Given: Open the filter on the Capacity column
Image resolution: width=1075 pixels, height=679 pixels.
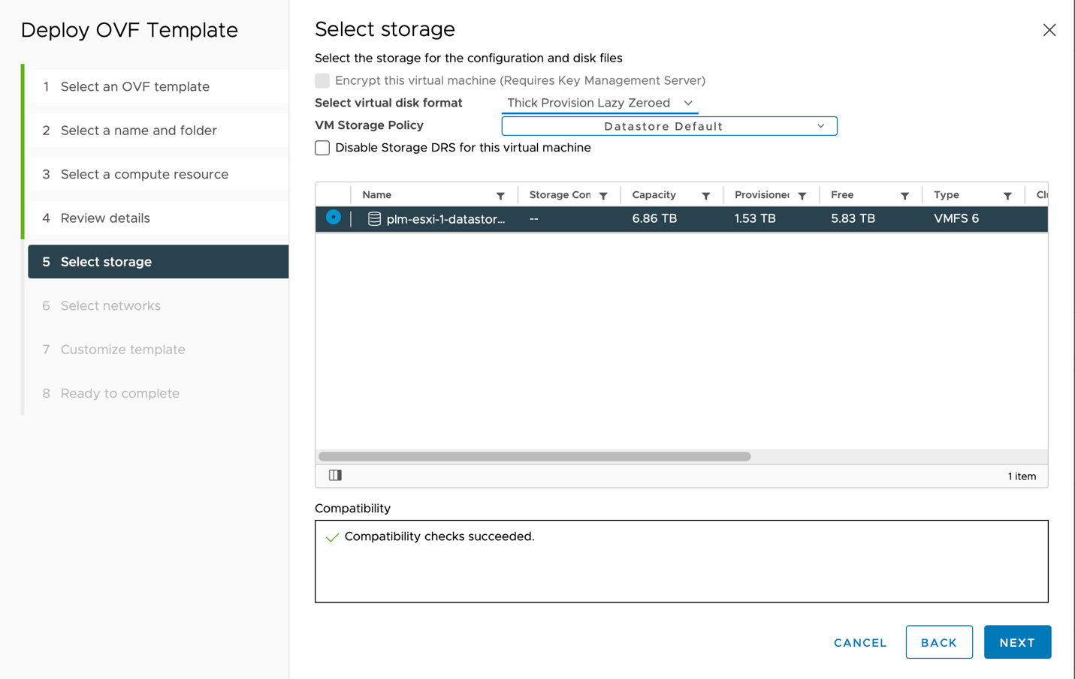Looking at the screenshot, I should click(705, 194).
